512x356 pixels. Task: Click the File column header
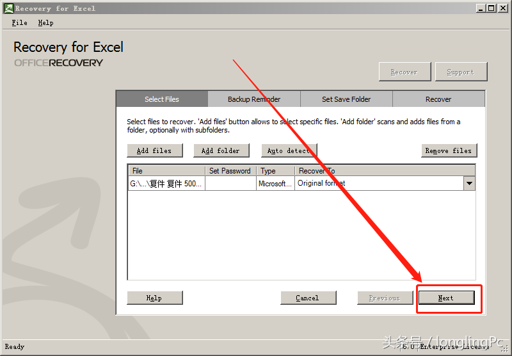coord(166,171)
